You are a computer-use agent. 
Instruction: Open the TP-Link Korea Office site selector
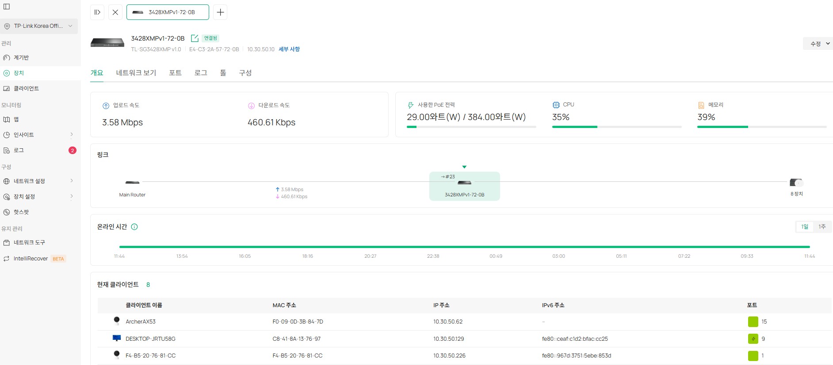point(39,26)
